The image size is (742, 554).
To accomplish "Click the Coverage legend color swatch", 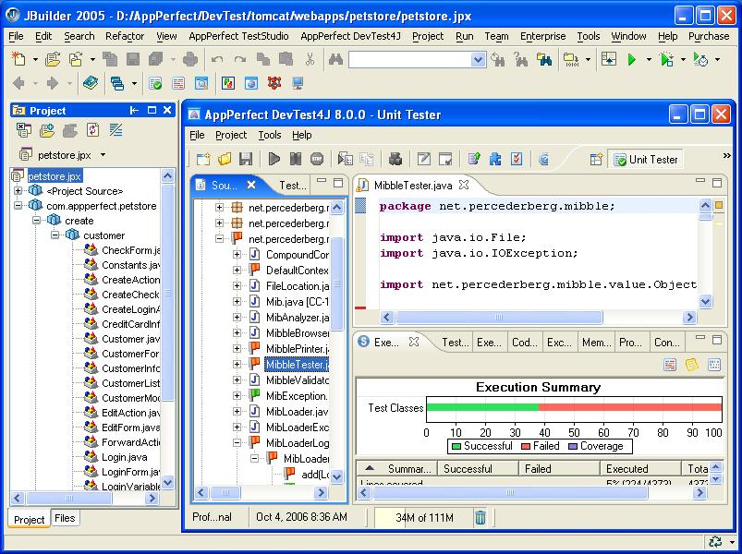I will (x=573, y=446).
